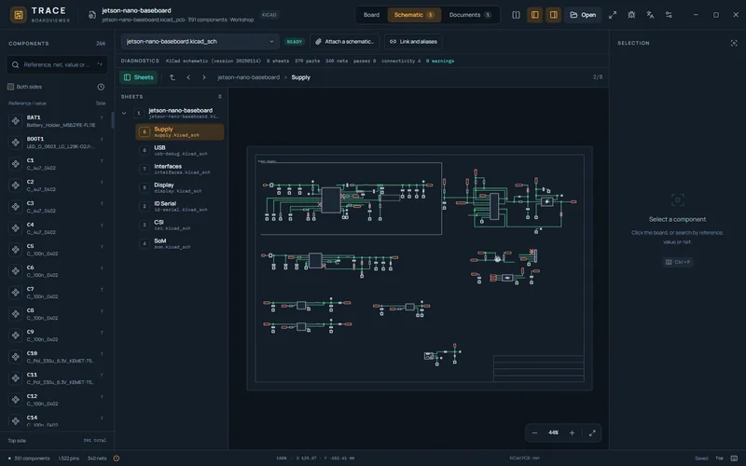Click the Link and aliases button

(413, 41)
